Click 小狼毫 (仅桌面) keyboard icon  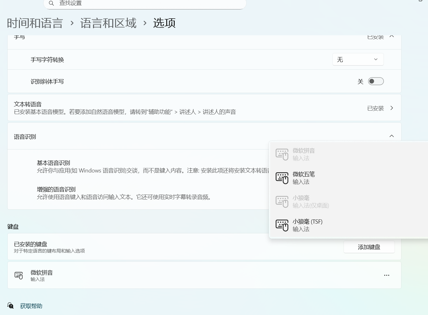[x=282, y=202]
